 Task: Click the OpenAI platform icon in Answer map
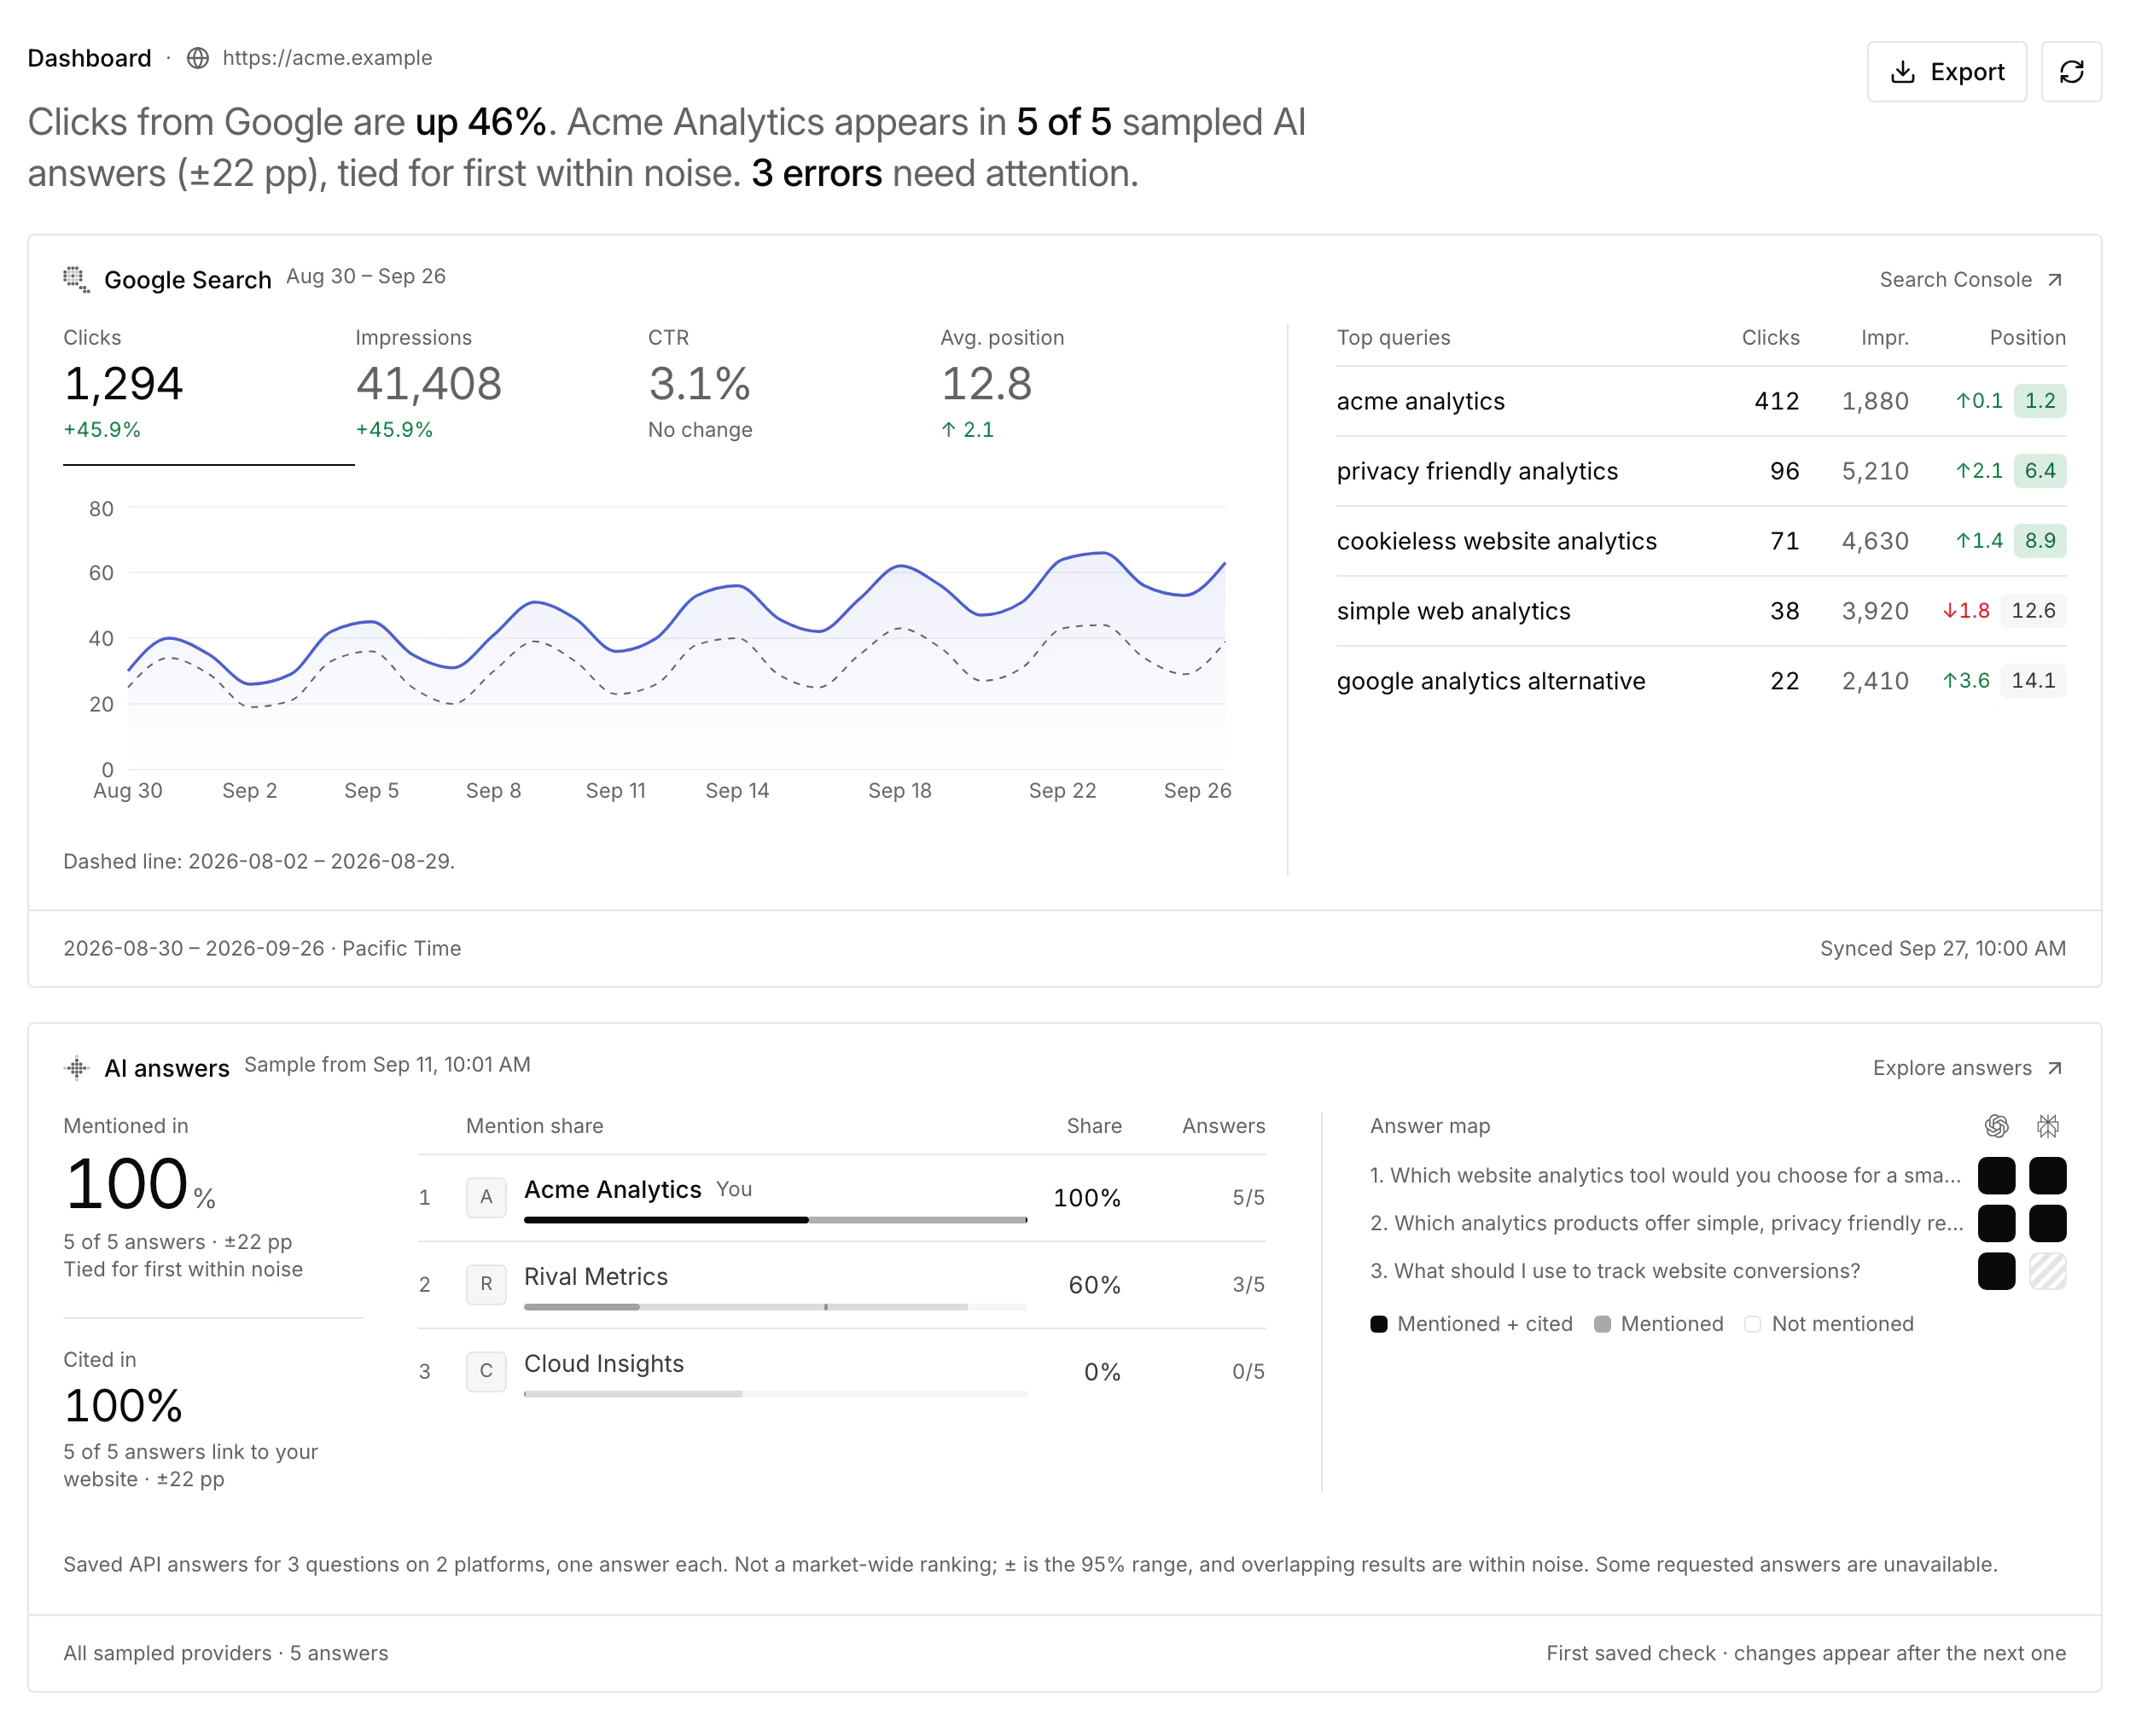point(1996,1125)
